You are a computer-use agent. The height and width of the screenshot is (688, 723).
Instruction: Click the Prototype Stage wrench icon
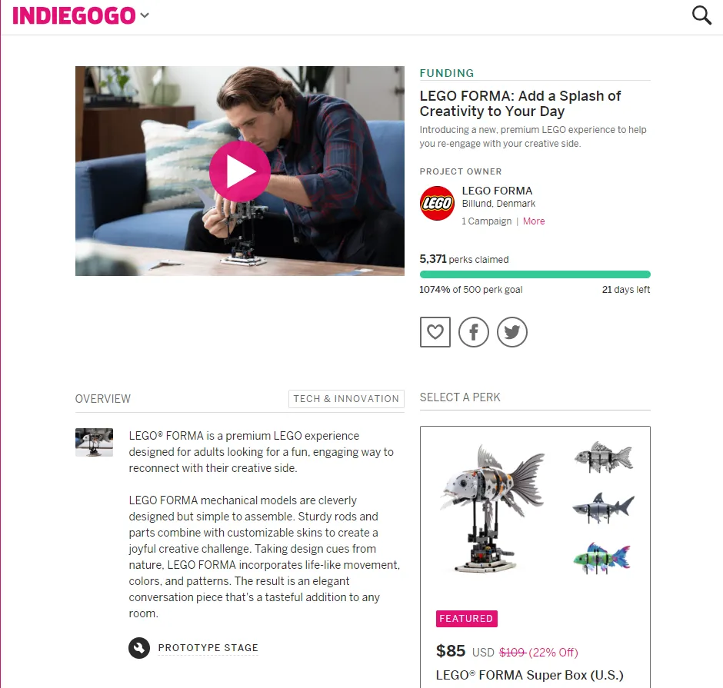point(139,647)
